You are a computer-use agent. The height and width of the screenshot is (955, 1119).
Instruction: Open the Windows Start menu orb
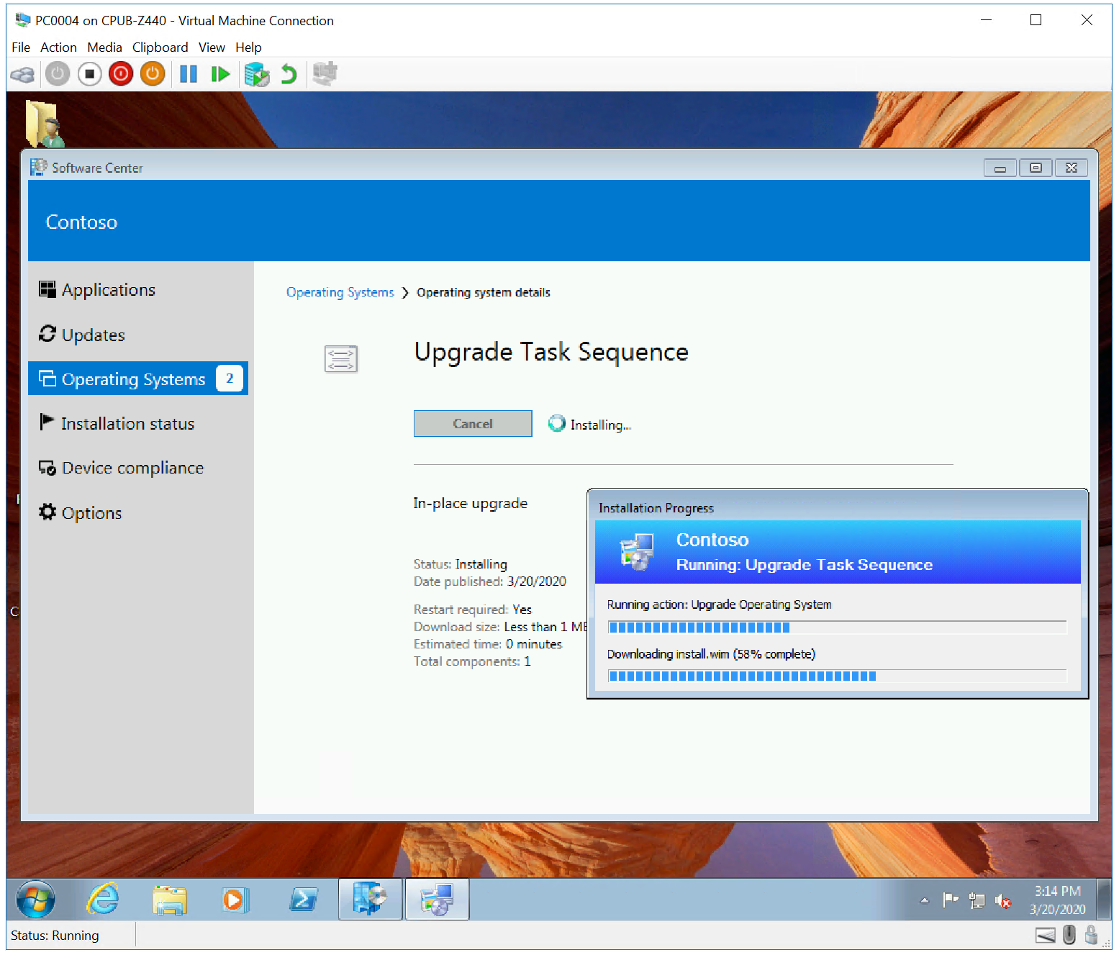[x=35, y=899]
